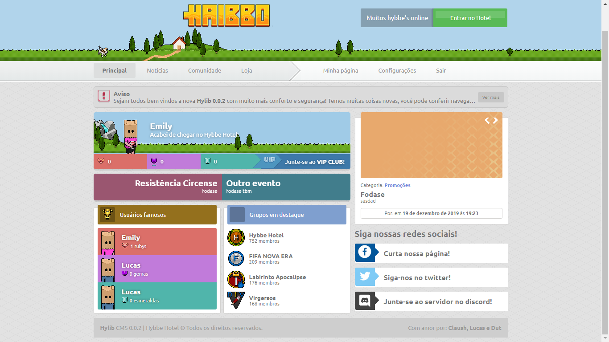Screen dimensions: 609x342
Task: Click the purple gem currency icon in banner
Action: click(154, 161)
